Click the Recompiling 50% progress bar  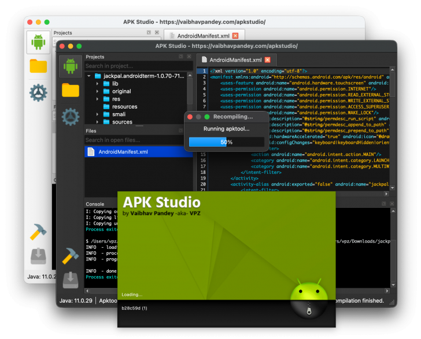coord(227,142)
